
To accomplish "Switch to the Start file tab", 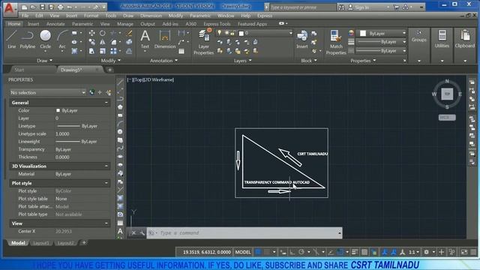I will [x=19, y=70].
